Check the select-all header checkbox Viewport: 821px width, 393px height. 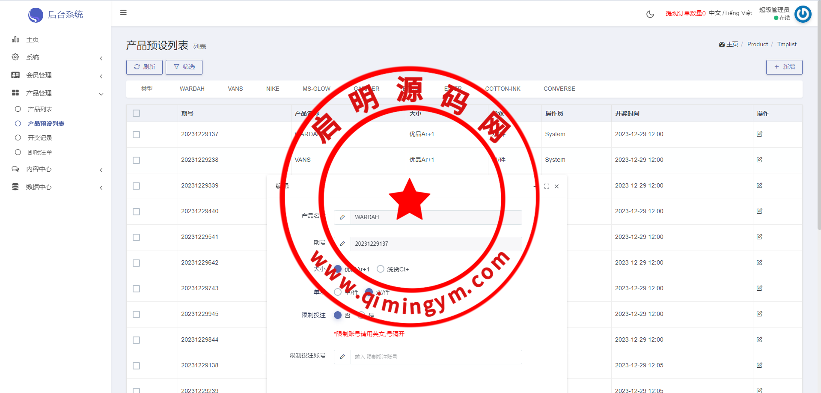pyautogui.click(x=136, y=113)
